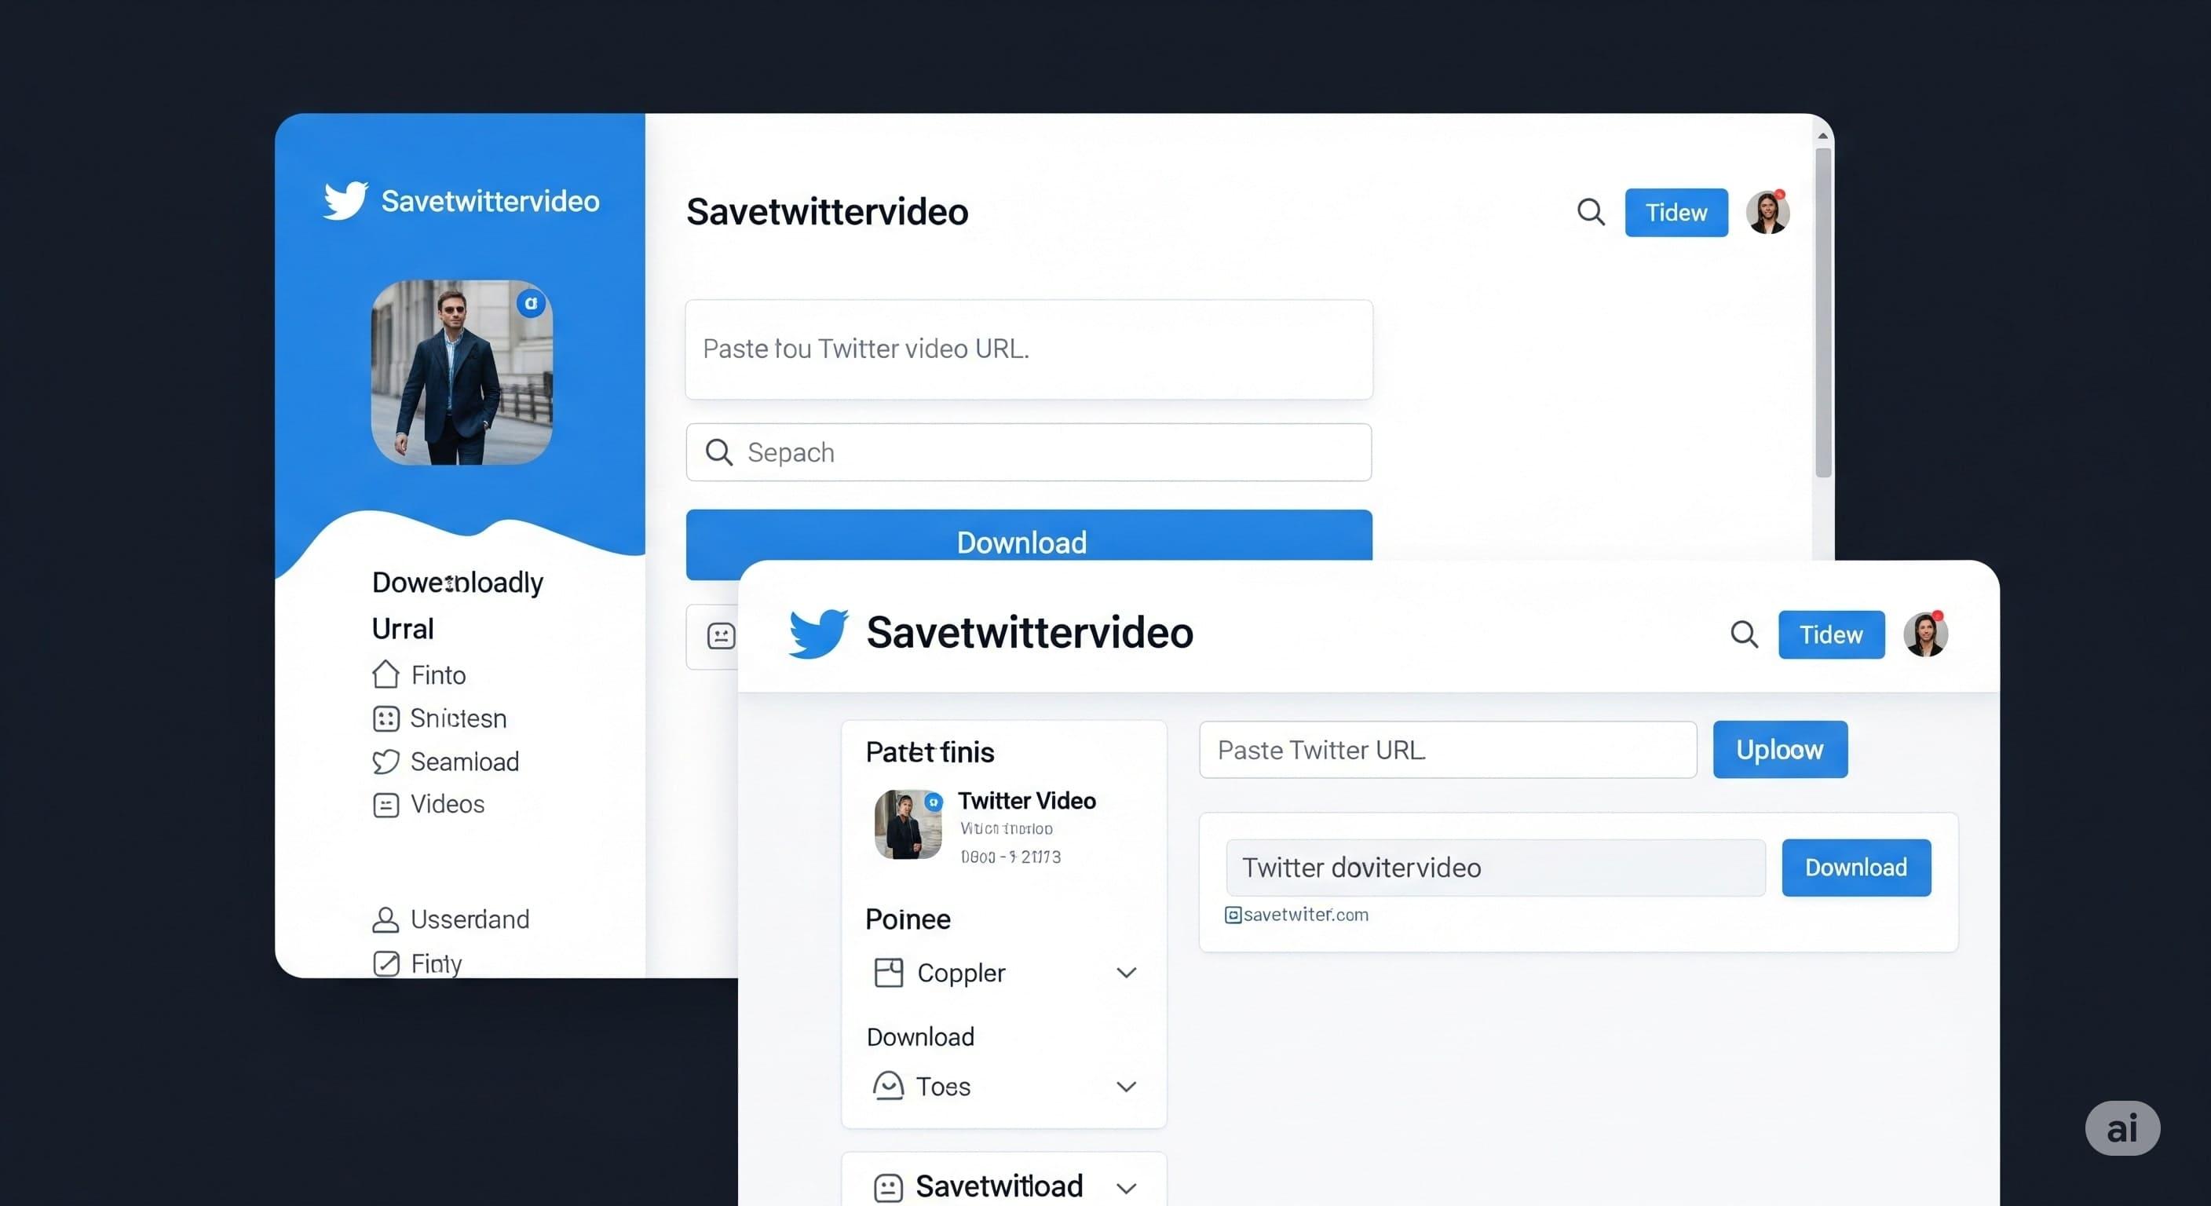Click the ai badge in corner
This screenshot has height=1206, width=2211.
tap(2121, 1128)
